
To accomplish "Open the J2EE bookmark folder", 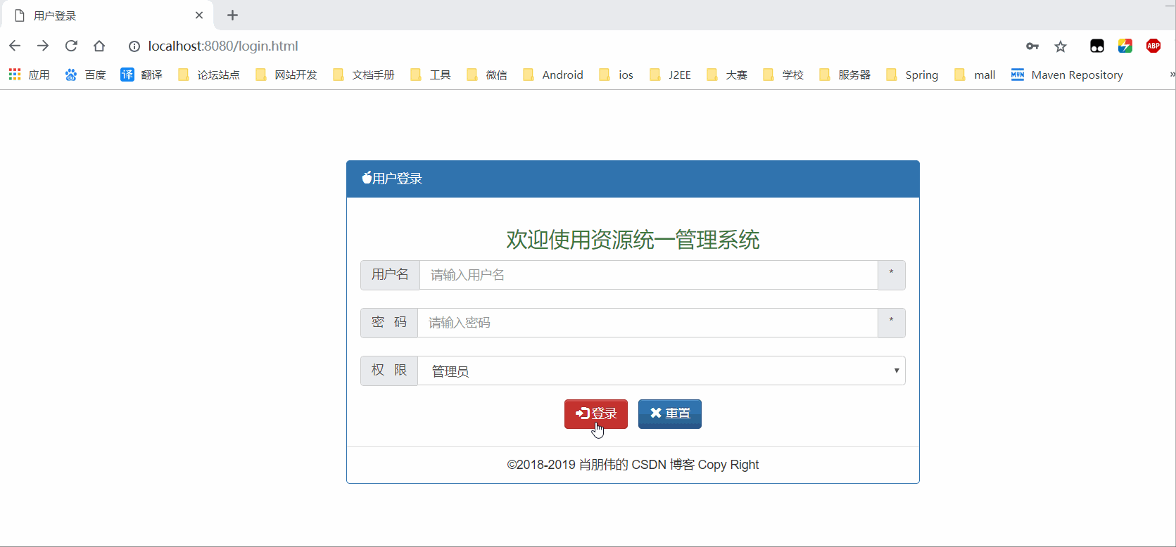I will coord(670,75).
